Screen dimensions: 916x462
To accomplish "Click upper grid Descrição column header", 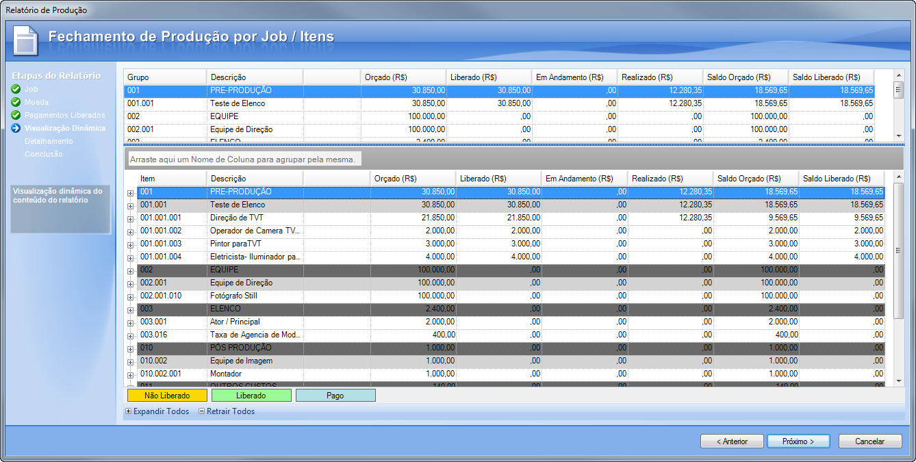I will click(x=254, y=77).
